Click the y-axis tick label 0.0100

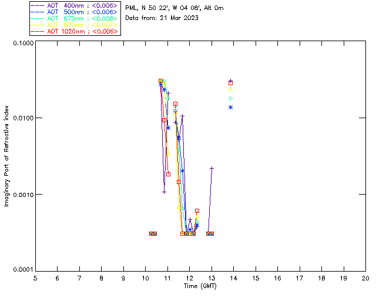(23, 118)
